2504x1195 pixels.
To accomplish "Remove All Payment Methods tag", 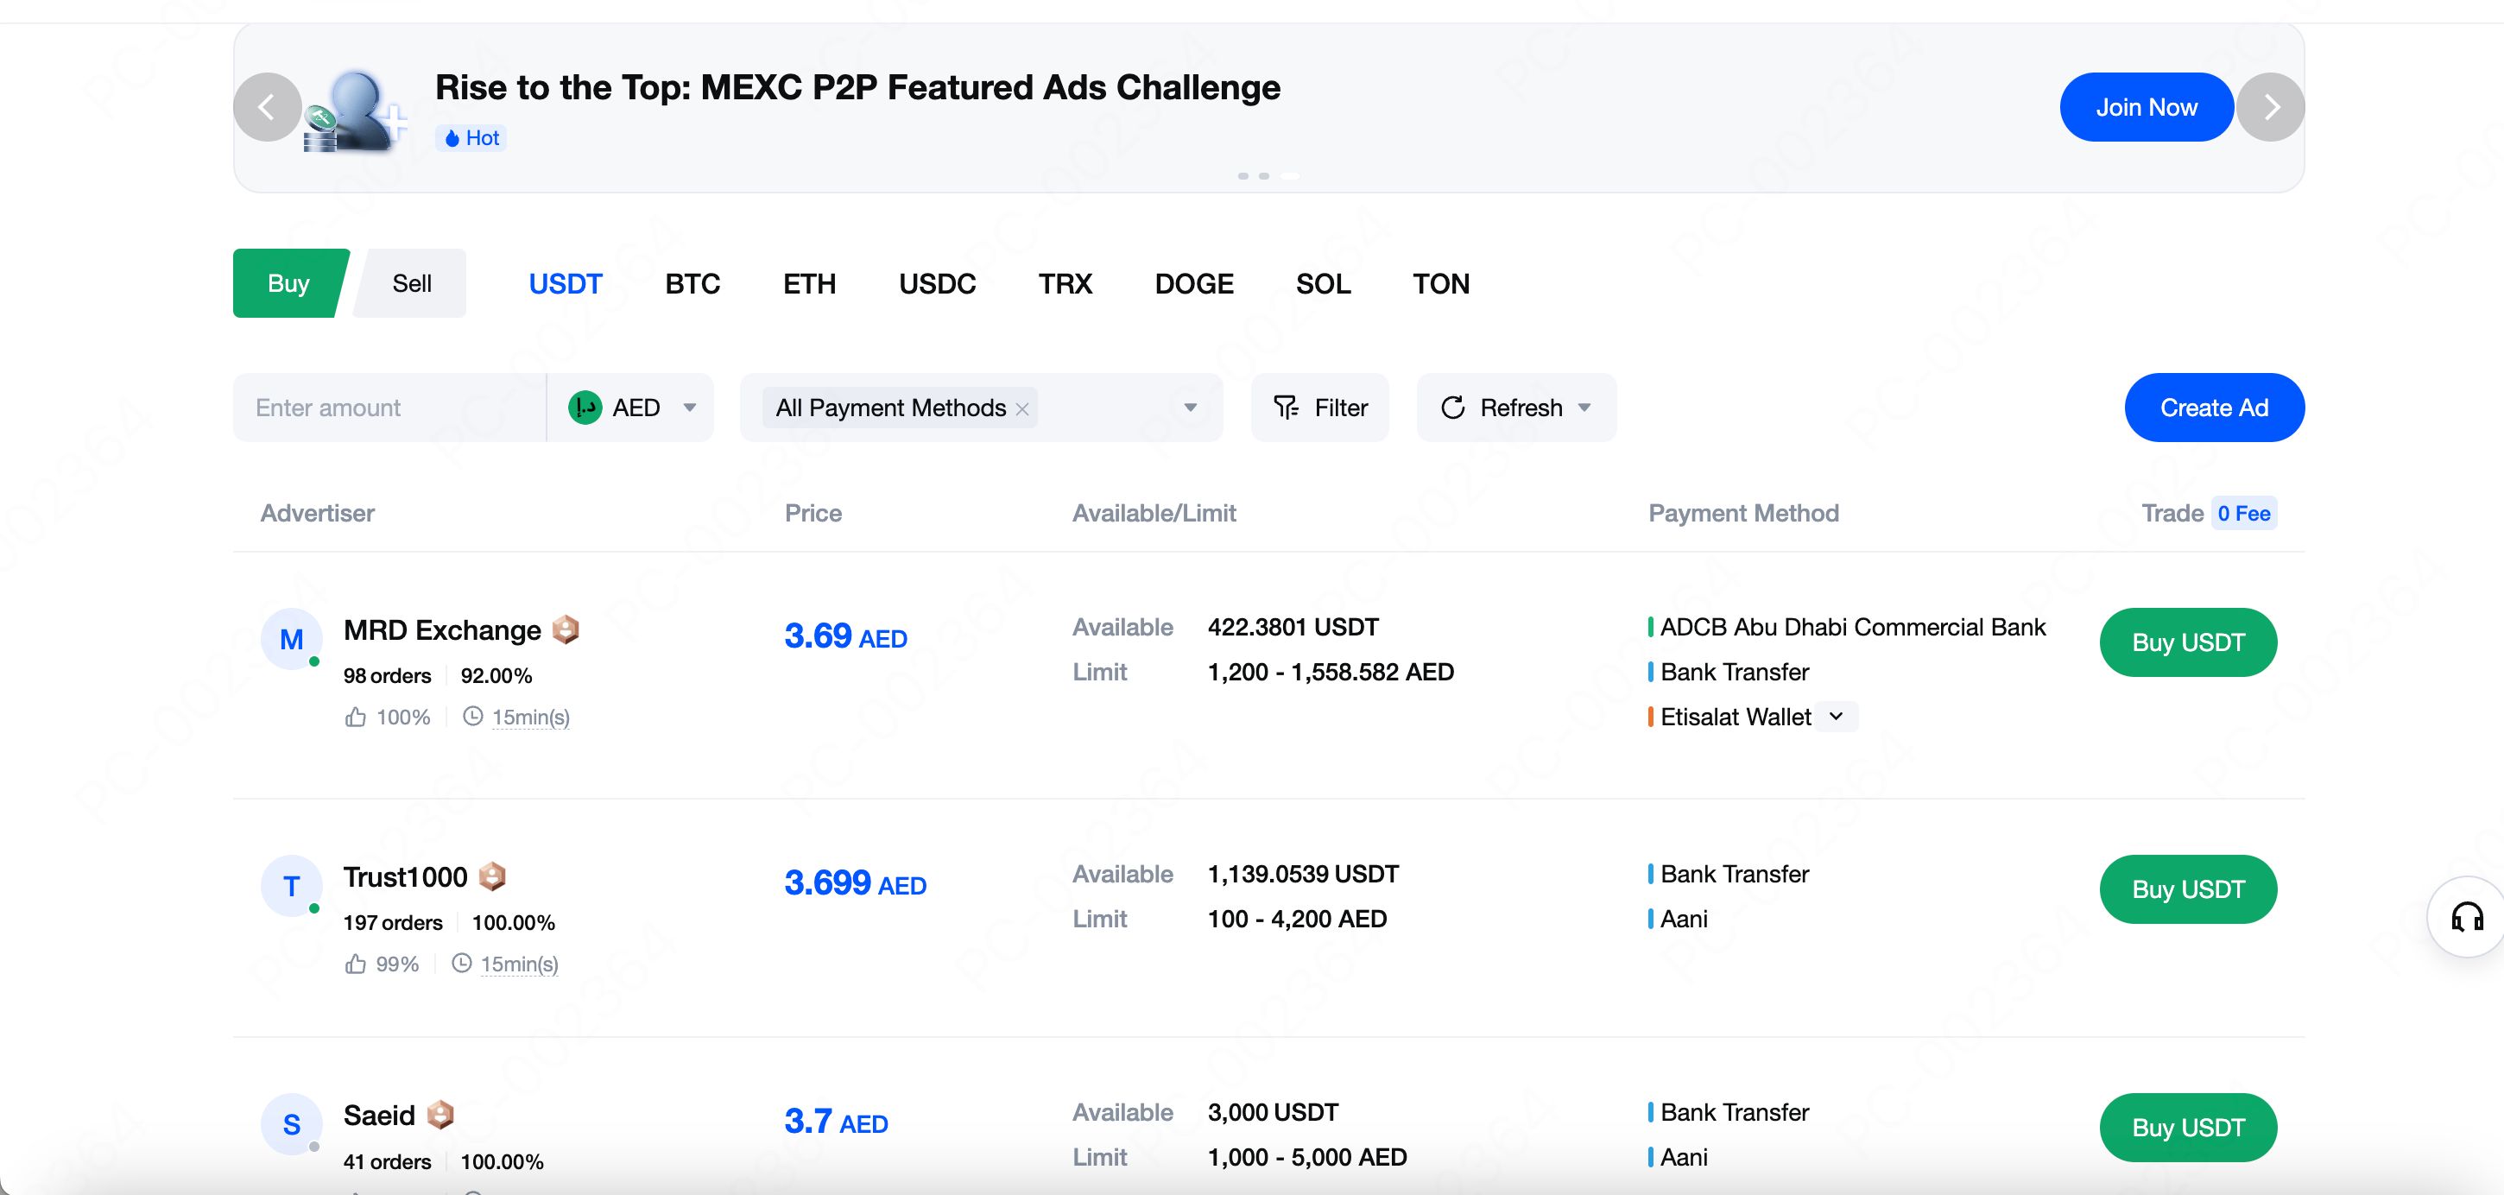I will tap(1022, 409).
